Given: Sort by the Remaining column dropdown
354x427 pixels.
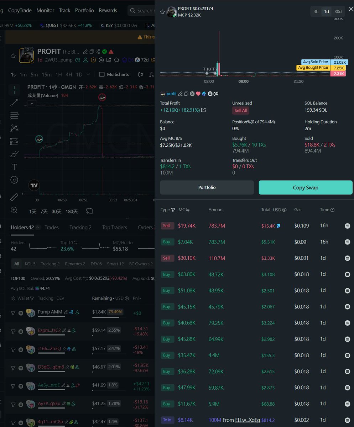Looking at the screenshot, I should pyautogui.click(x=114, y=298).
